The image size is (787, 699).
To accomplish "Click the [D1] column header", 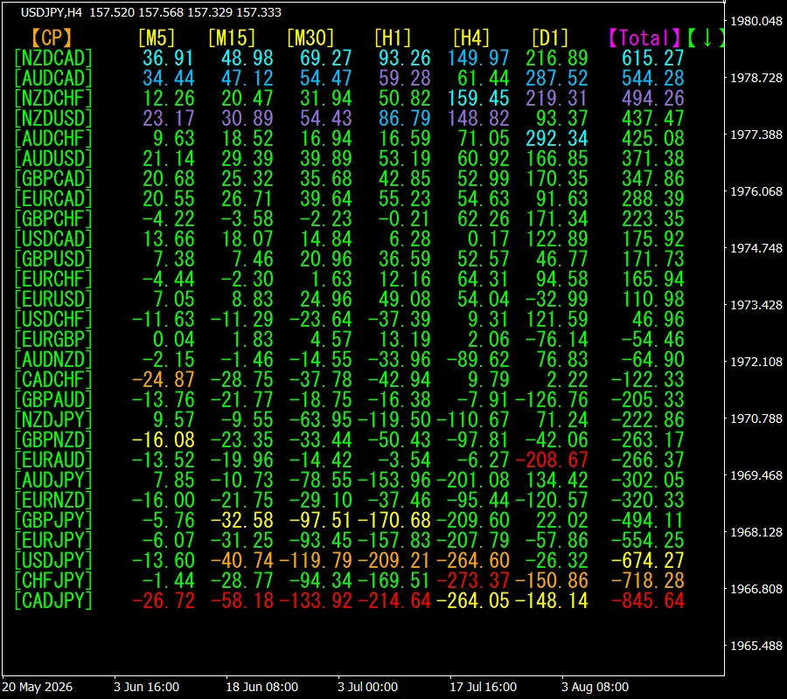I will point(550,38).
